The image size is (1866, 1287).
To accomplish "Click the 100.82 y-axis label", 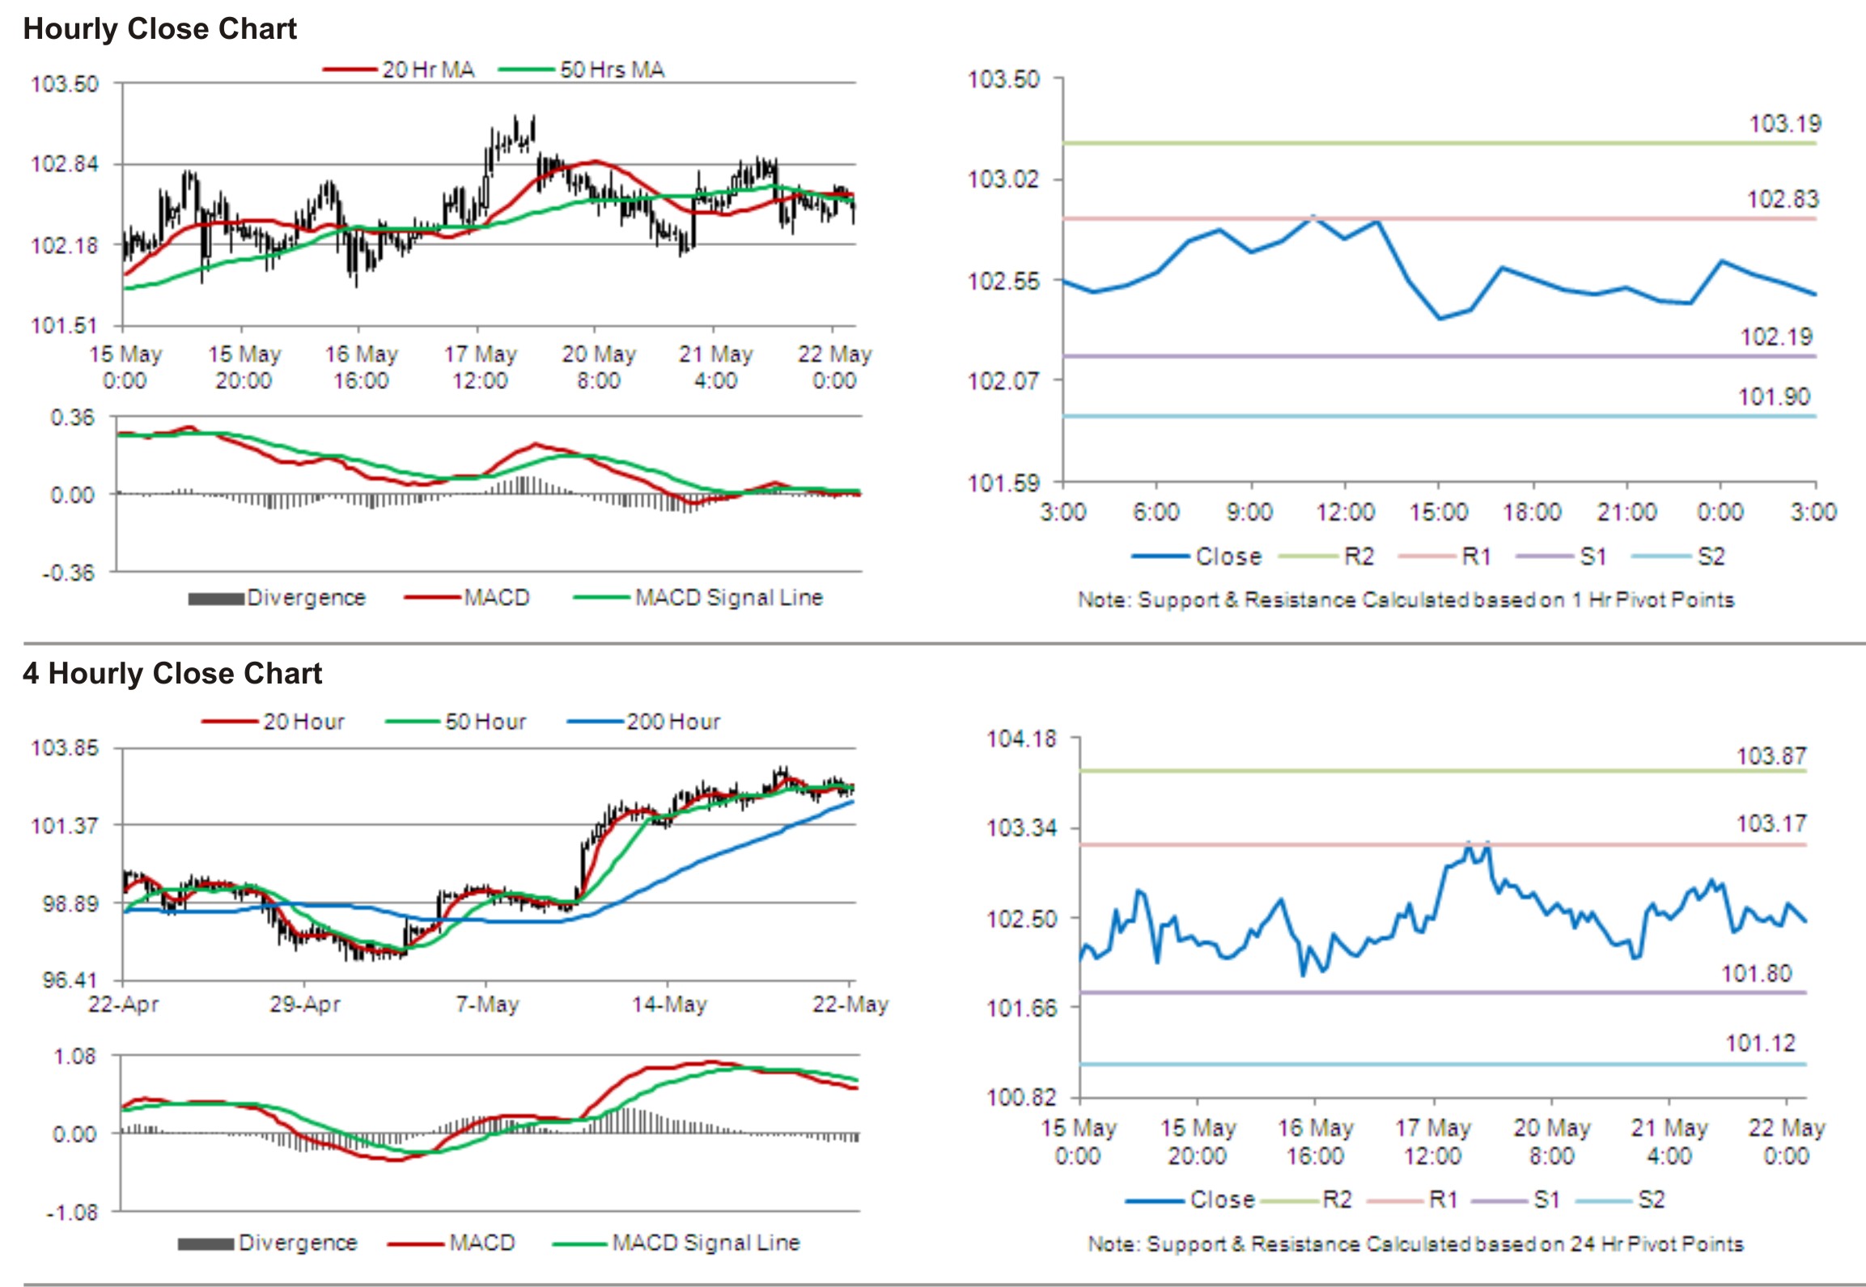I will point(1021,1098).
